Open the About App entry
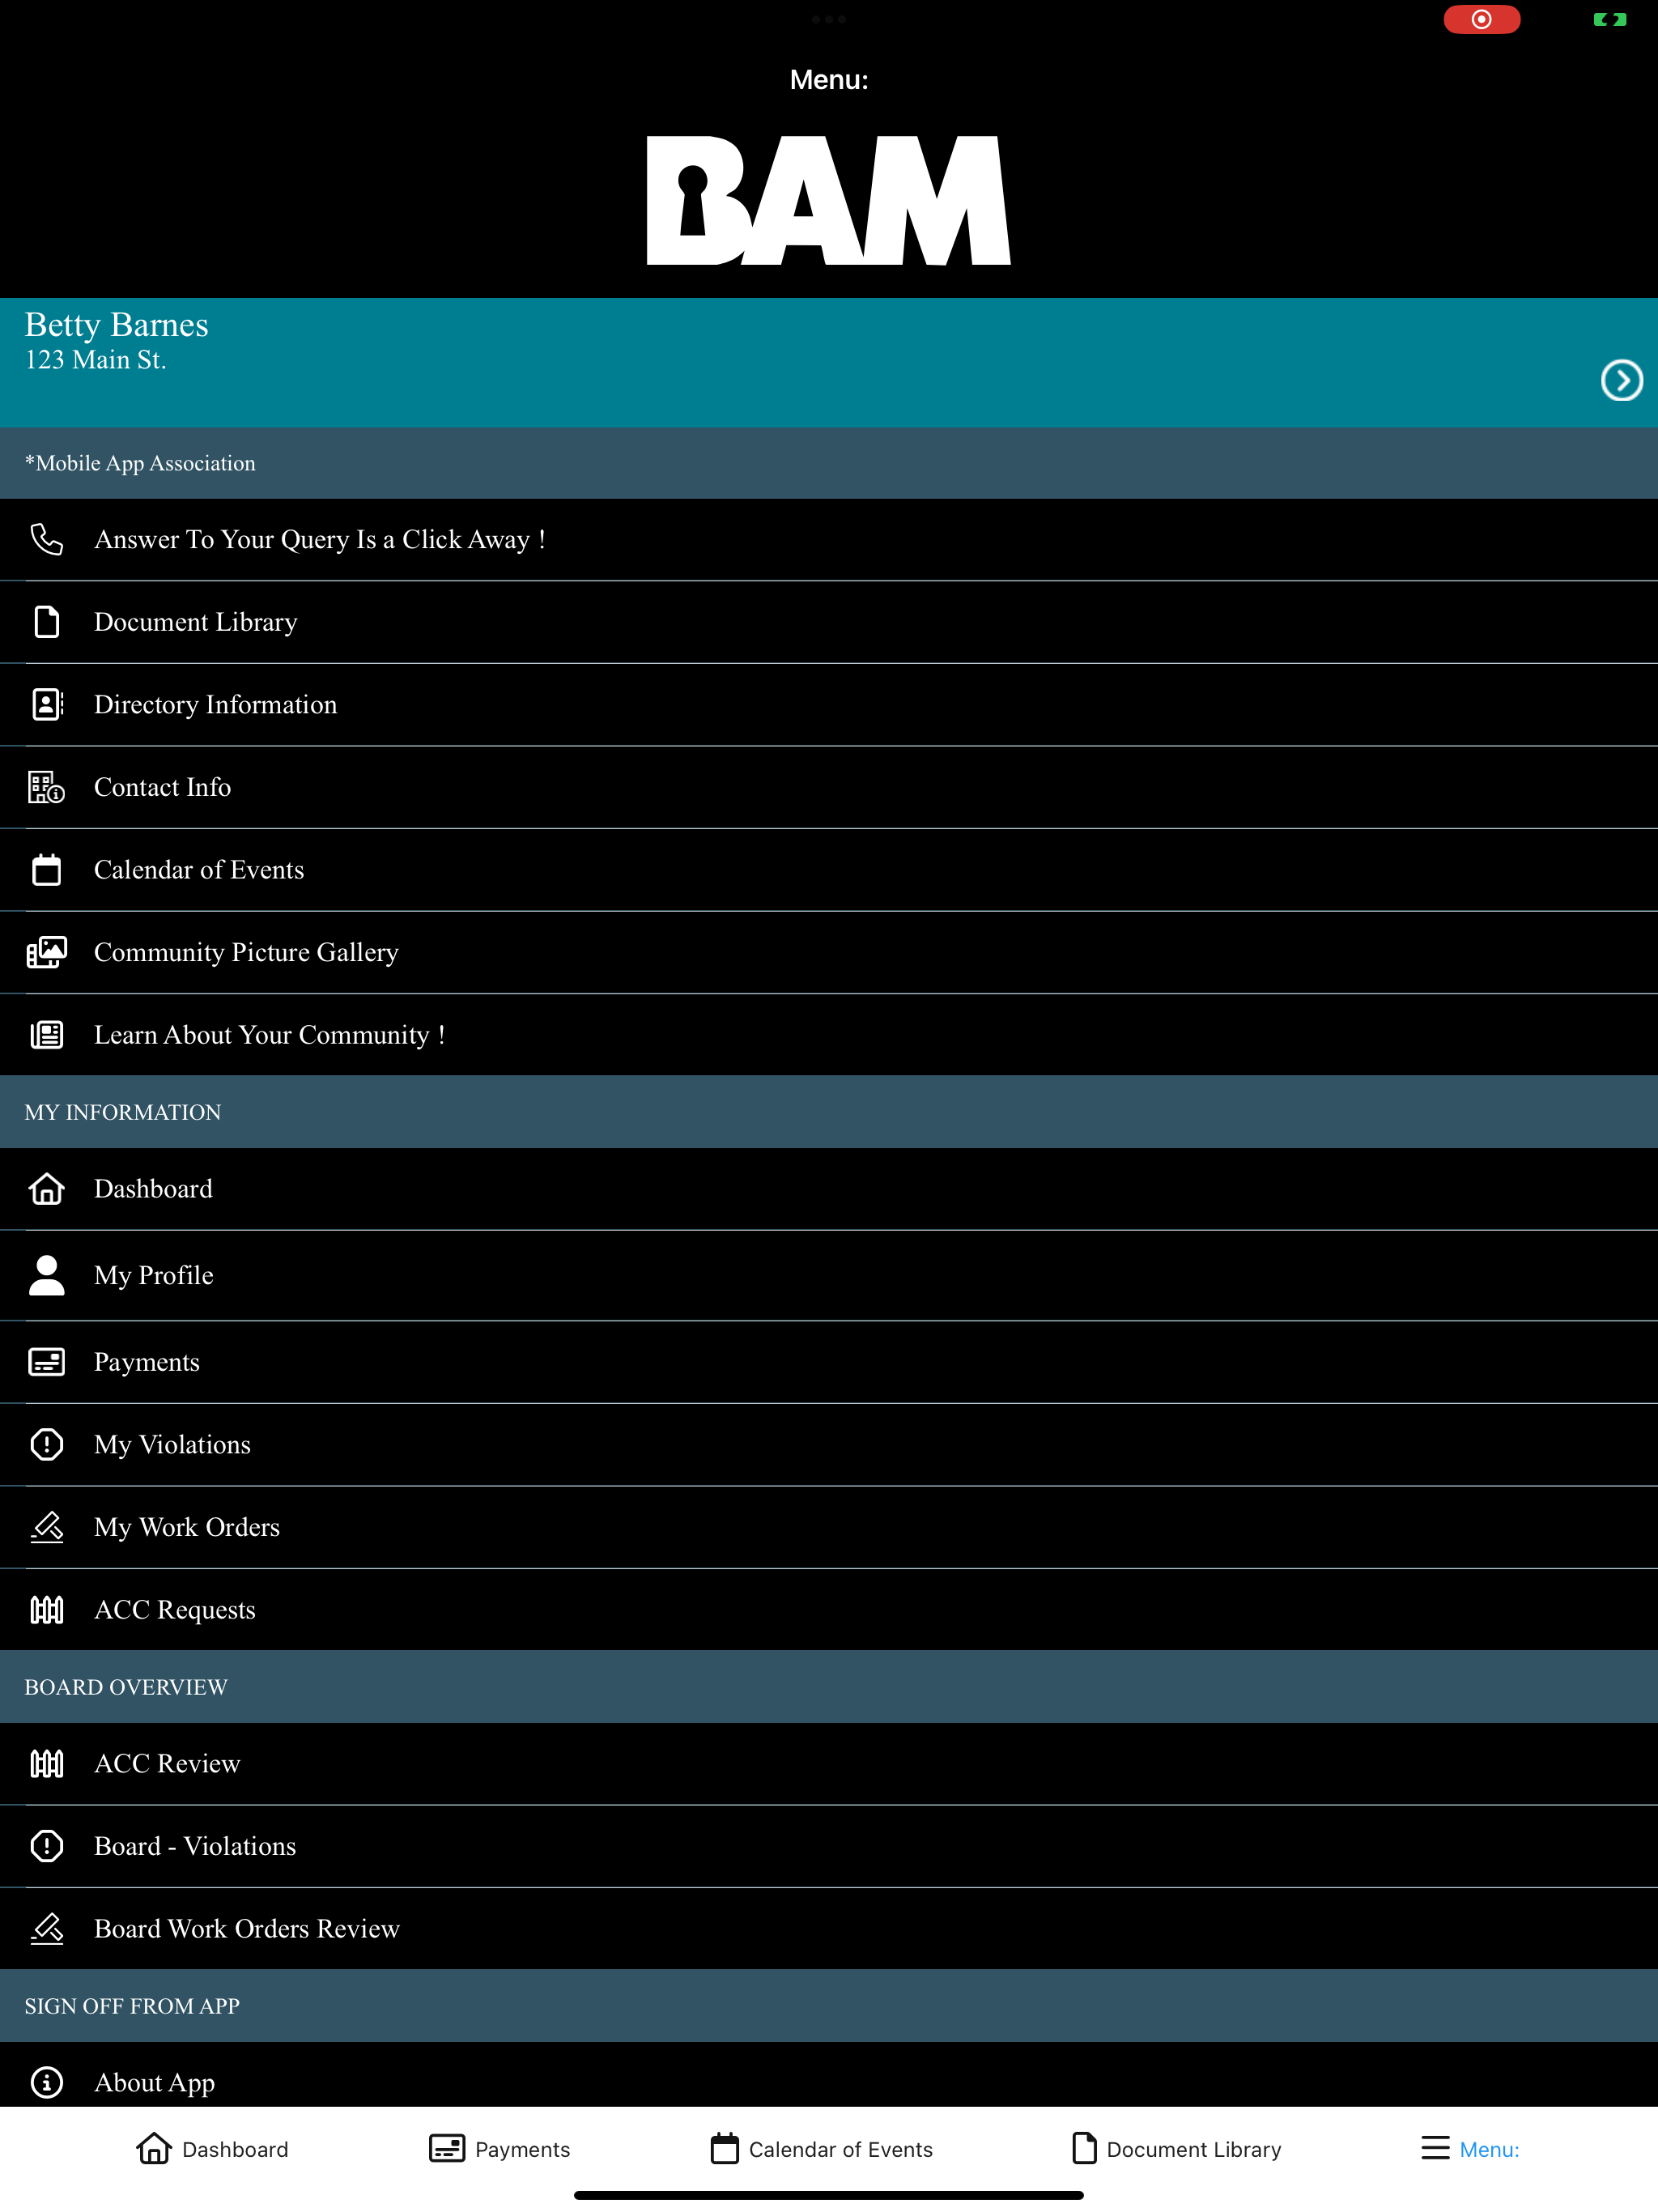This screenshot has height=2212, width=1658. (x=829, y=2075)
